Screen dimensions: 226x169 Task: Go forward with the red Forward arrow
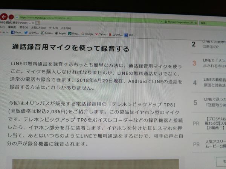pyautogui.click(x=11, y=17)
